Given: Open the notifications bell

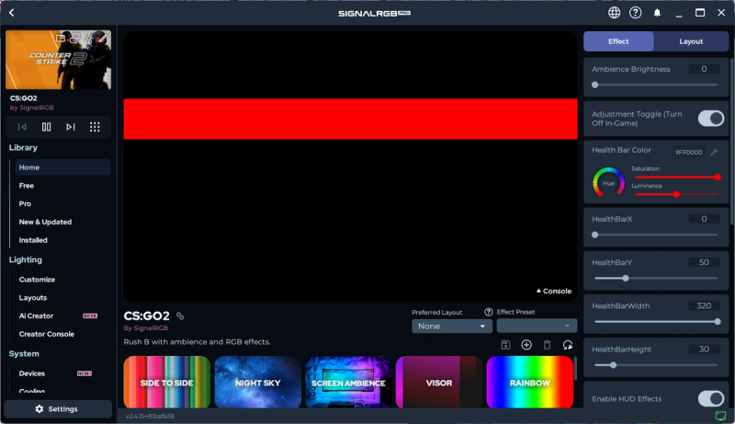Looking at the screenshot, I should 657,13.
